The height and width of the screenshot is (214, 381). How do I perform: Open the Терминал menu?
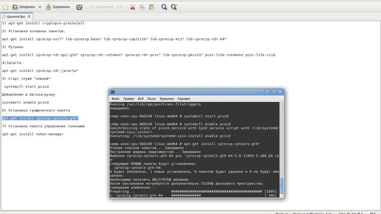click(x=167, y=99)
